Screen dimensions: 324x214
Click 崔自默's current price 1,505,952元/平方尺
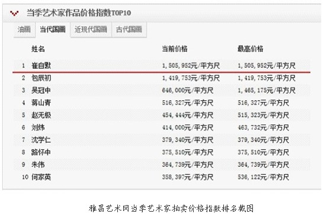click(x=191, y=66)
